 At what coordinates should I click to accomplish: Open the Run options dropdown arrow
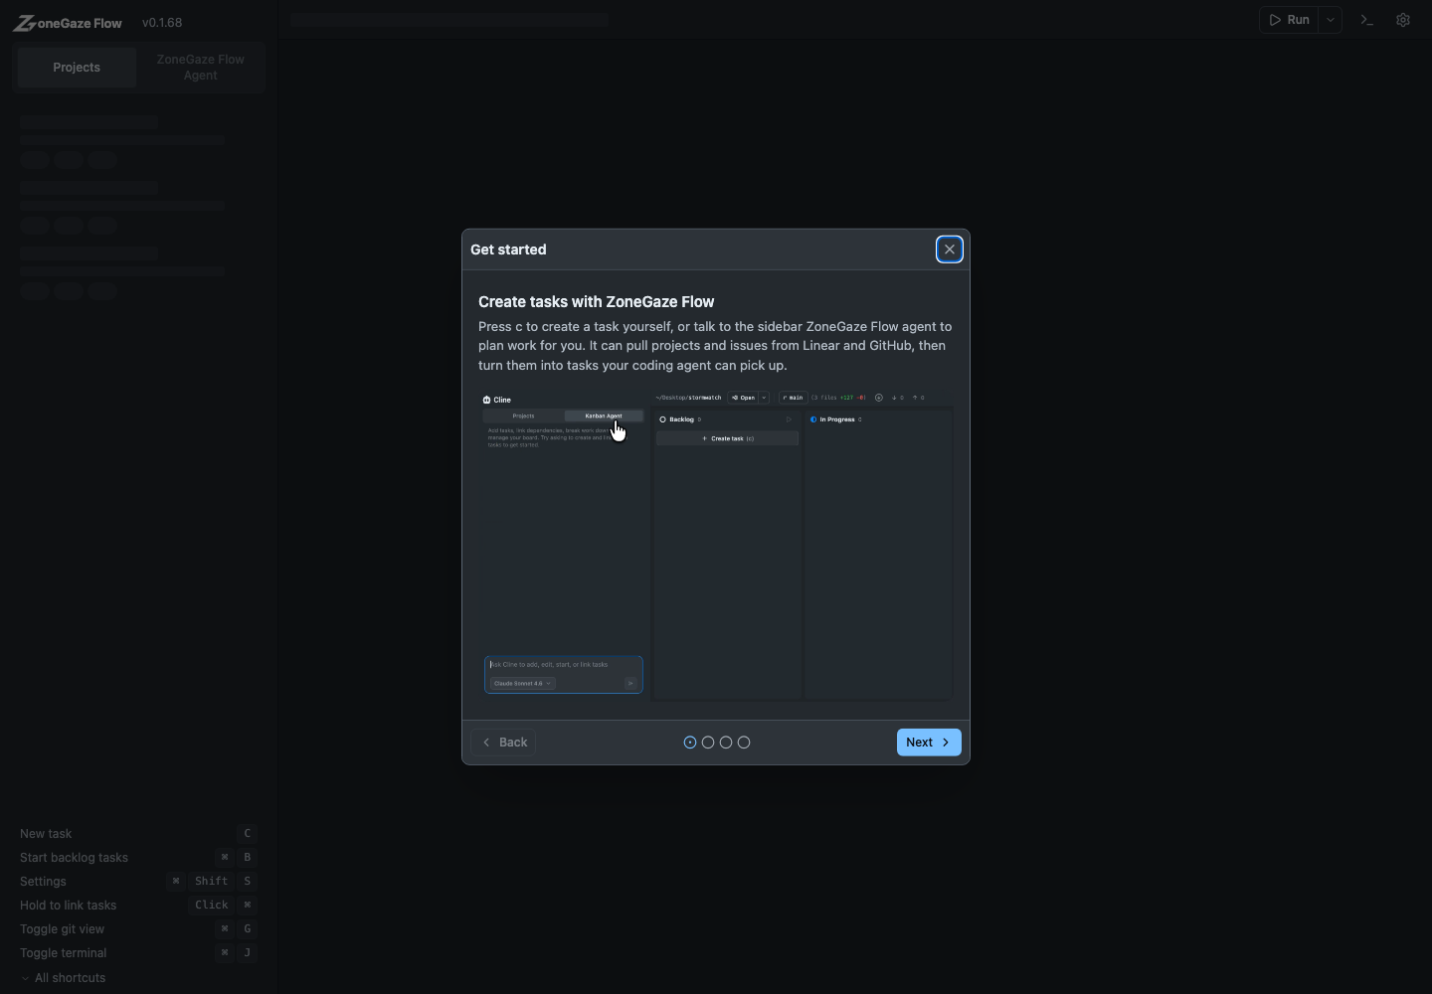(x=1331, y=20)
